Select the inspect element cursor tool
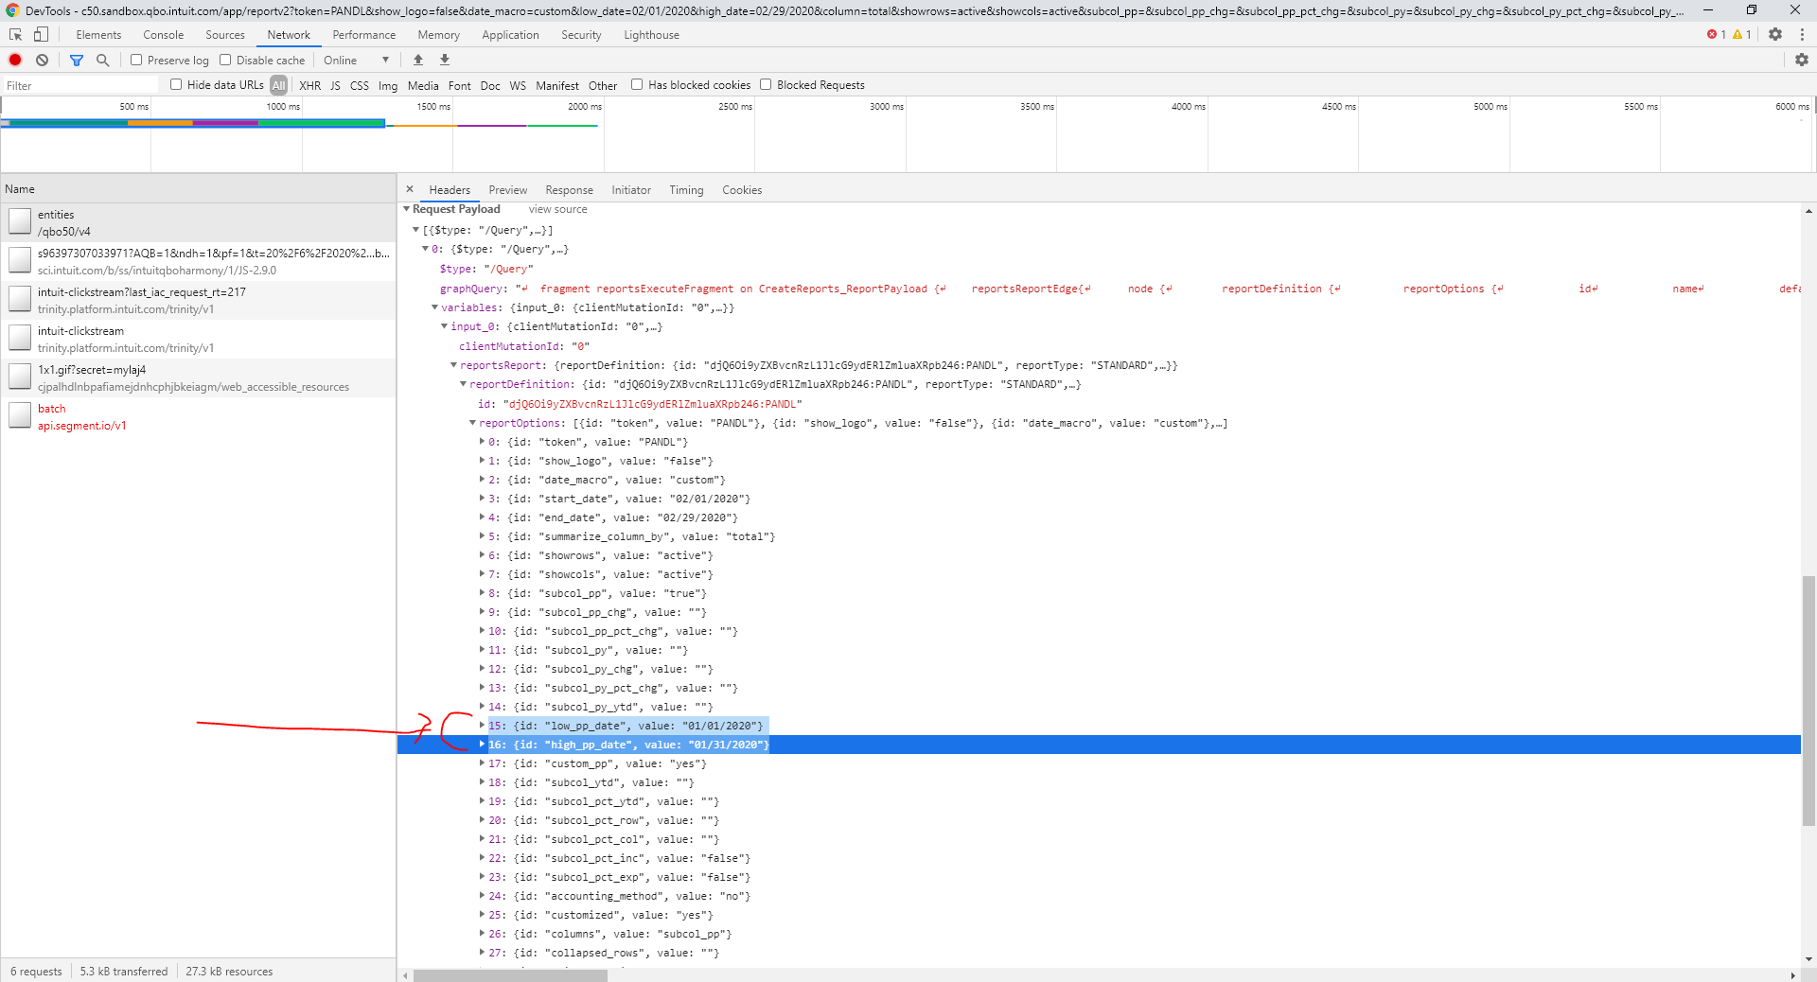The width and height of the screenshot is (1817, 982). pyautogui.click(x=14, y=34)
